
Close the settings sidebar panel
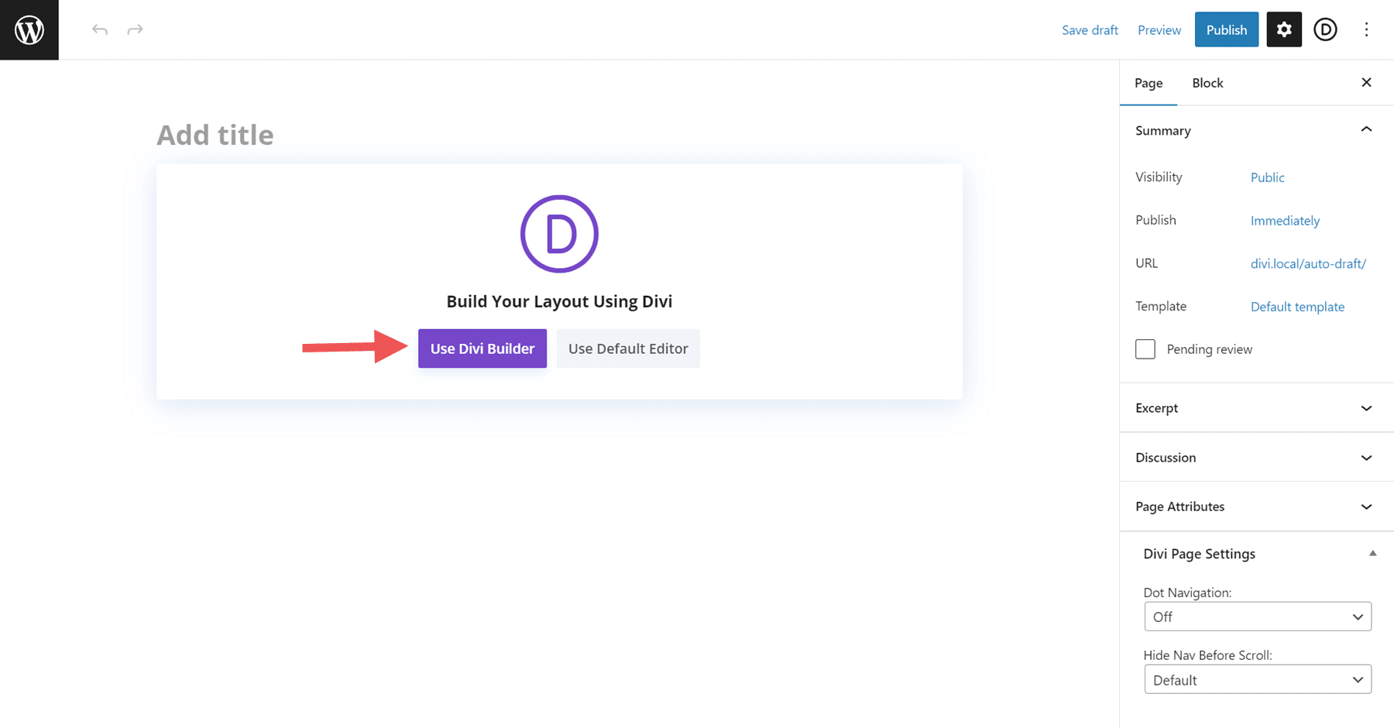[1366, 83]
